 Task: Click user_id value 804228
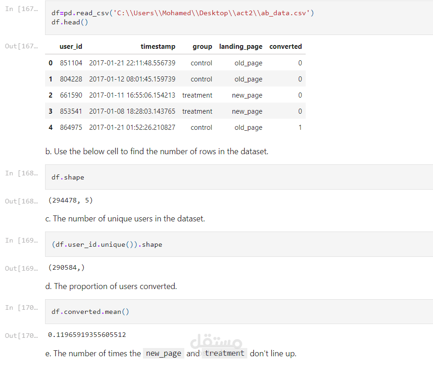point(71,79)
